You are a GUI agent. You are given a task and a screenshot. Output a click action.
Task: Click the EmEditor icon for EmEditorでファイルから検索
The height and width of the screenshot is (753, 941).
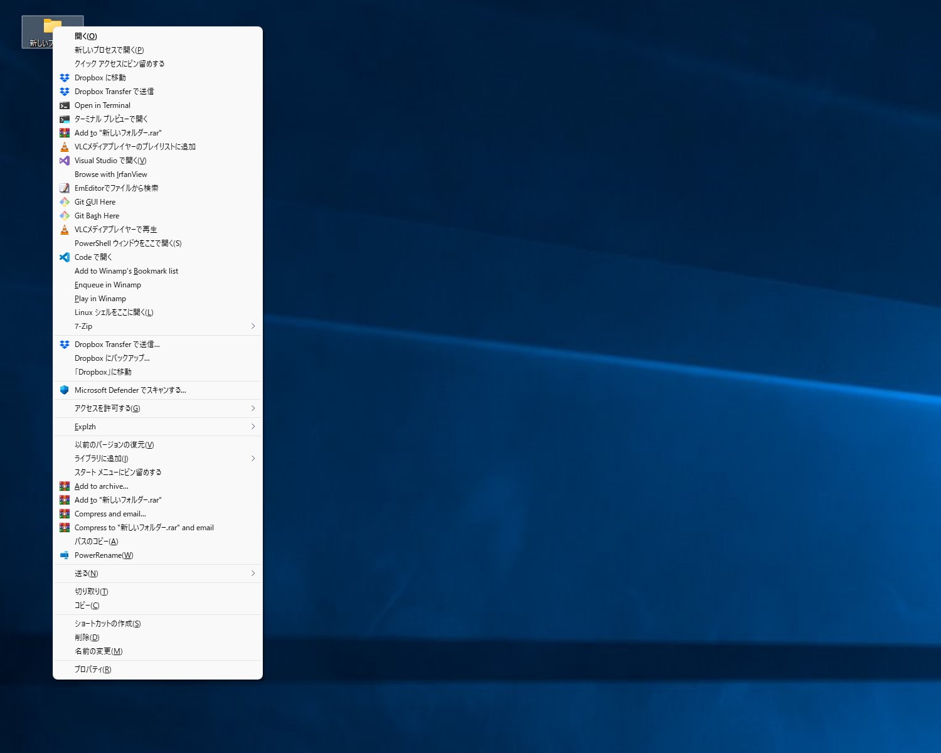point(65,188)
